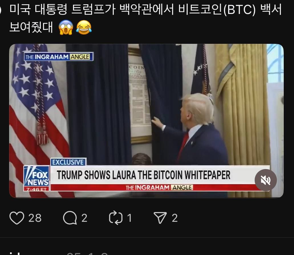Repost using the circular arrows icon

click(x=116, y=218)
